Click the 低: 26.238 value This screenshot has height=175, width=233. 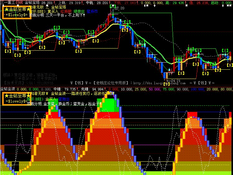(x=199, y=3)
